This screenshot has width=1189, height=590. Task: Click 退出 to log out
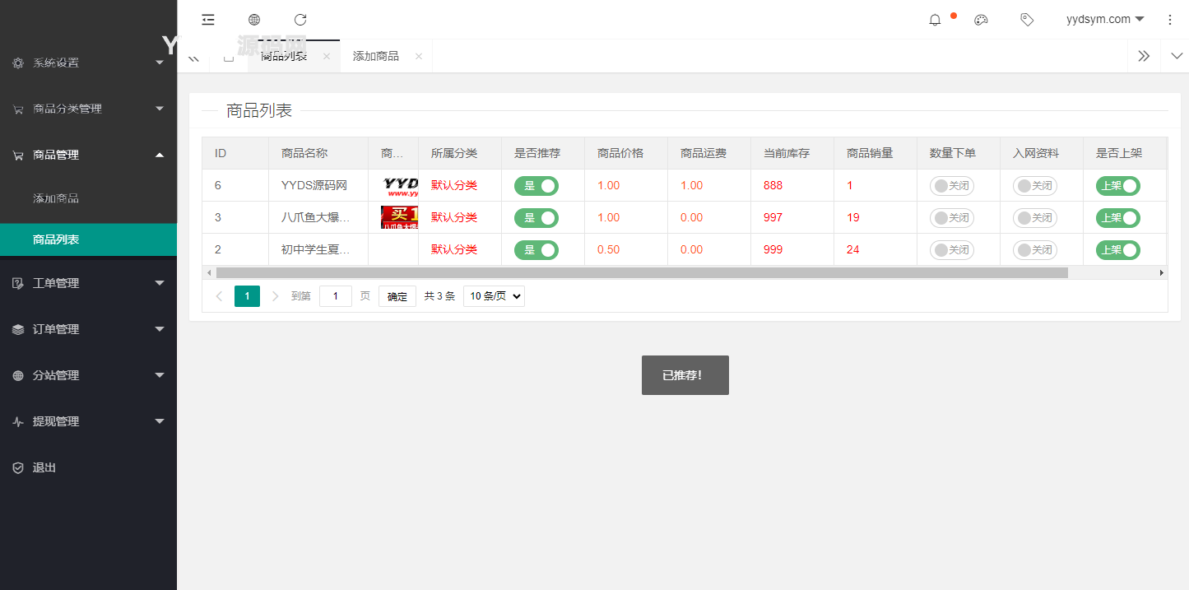point(44,467)
